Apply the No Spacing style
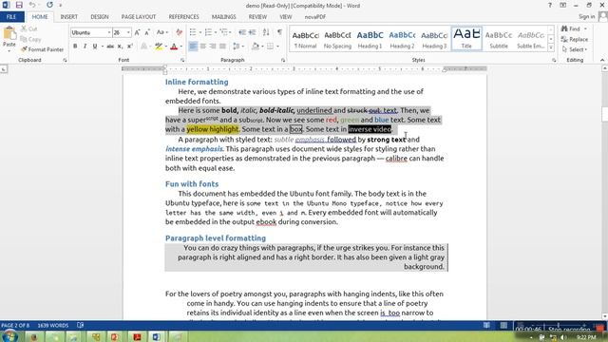Viewport: 608px width, 342px height. click(338, 39)
